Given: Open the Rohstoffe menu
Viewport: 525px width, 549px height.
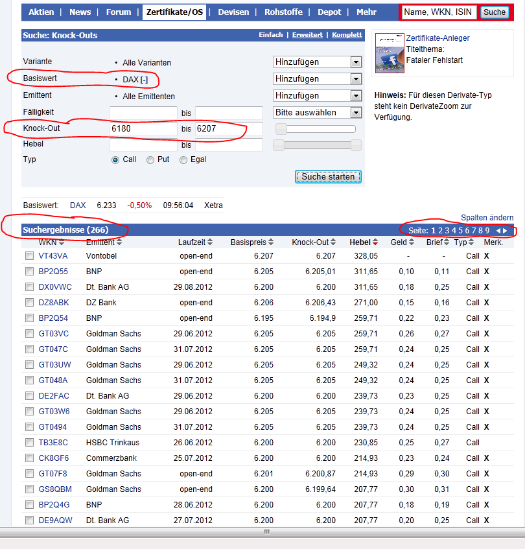Looking at the screenshot, I should pos(283,12).
